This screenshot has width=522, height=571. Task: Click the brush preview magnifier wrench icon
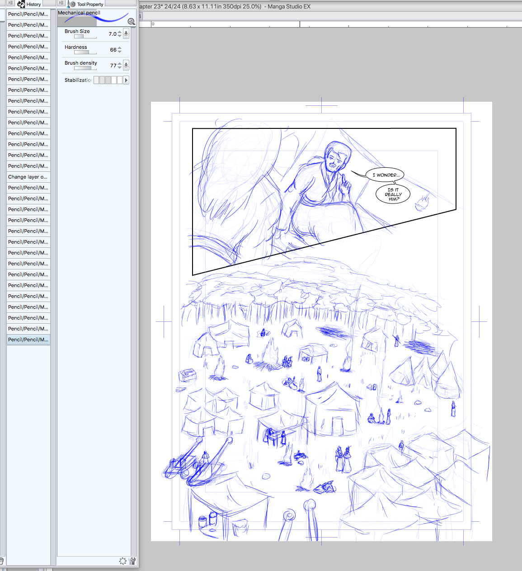coord(132,21)
